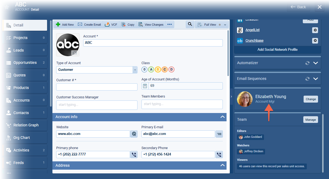The image size is (329, 179).
Task: Click Add Social Network Profile
Action: 277,50
